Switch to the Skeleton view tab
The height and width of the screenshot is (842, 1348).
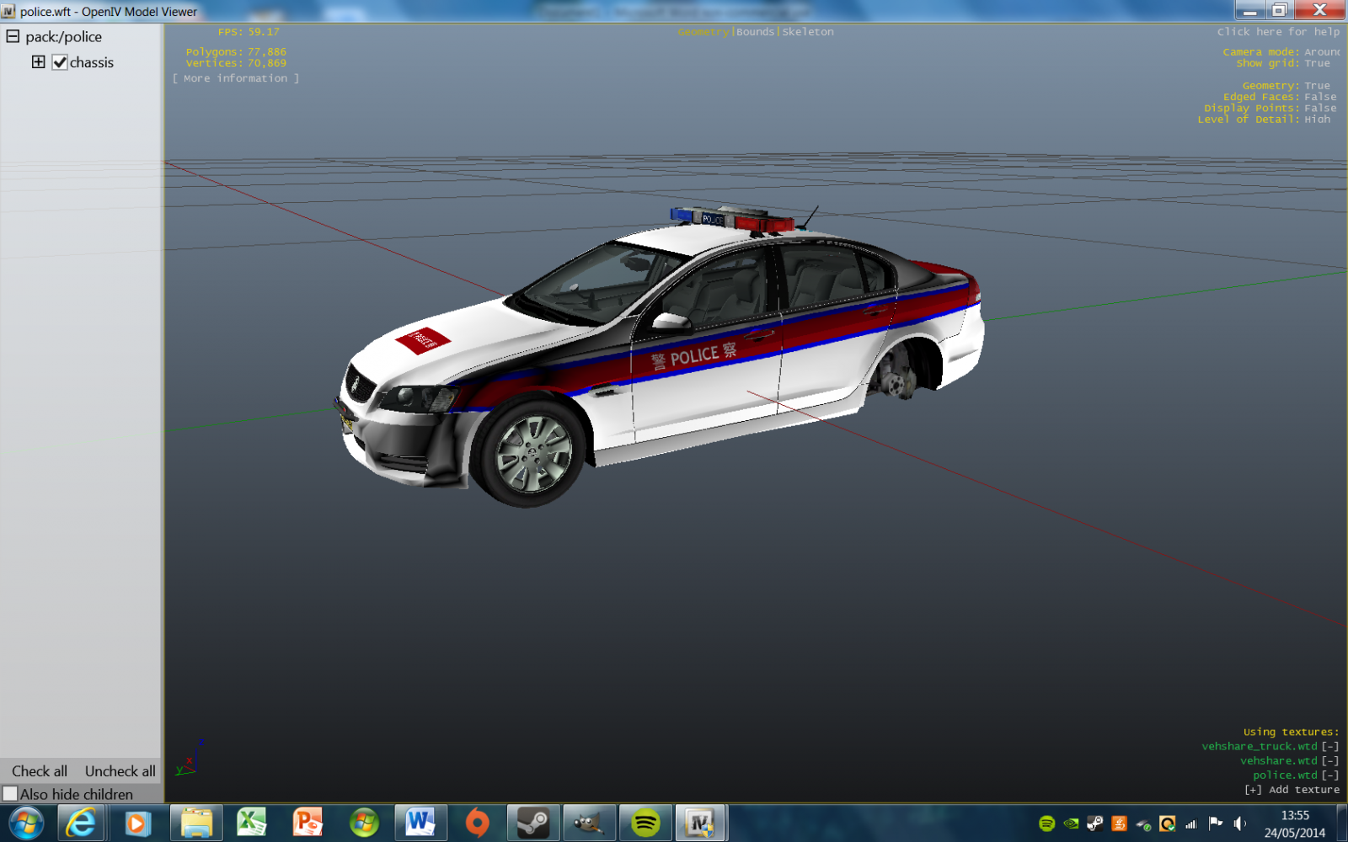tap(808, 32)
